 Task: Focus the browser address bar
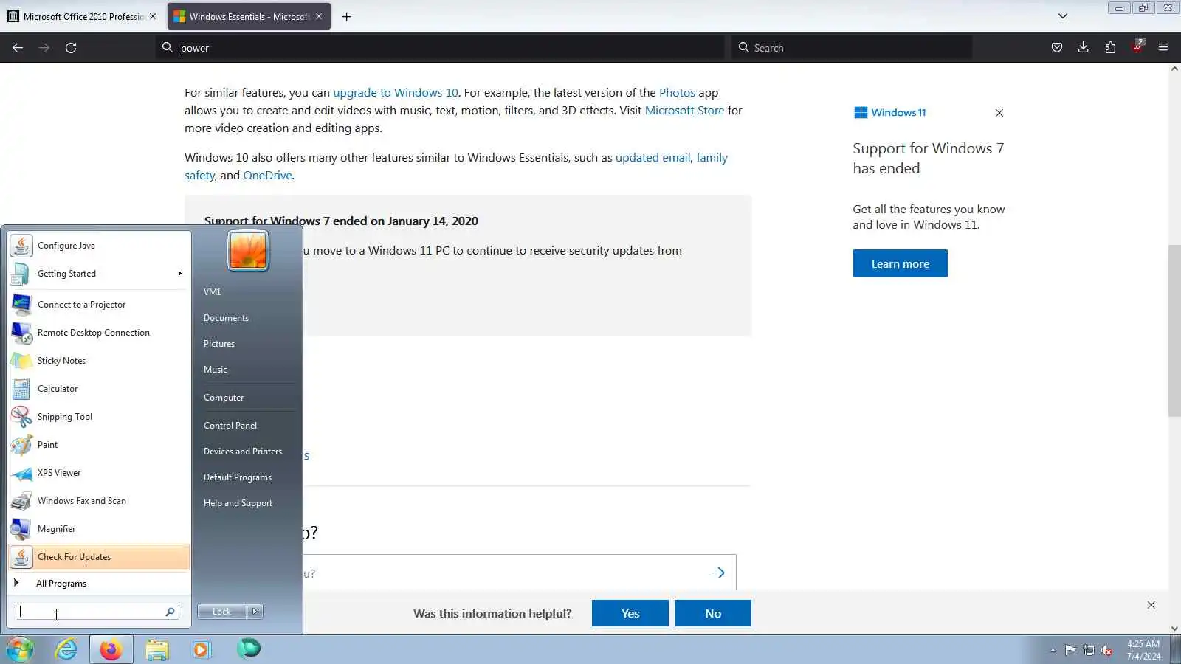click(441, 48)
